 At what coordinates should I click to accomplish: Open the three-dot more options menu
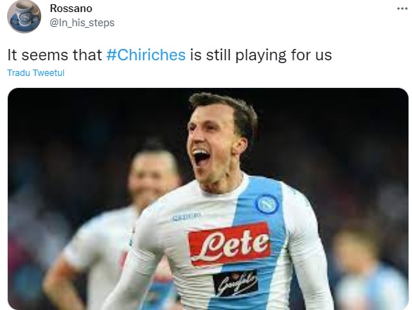click(x=402, y=9)
